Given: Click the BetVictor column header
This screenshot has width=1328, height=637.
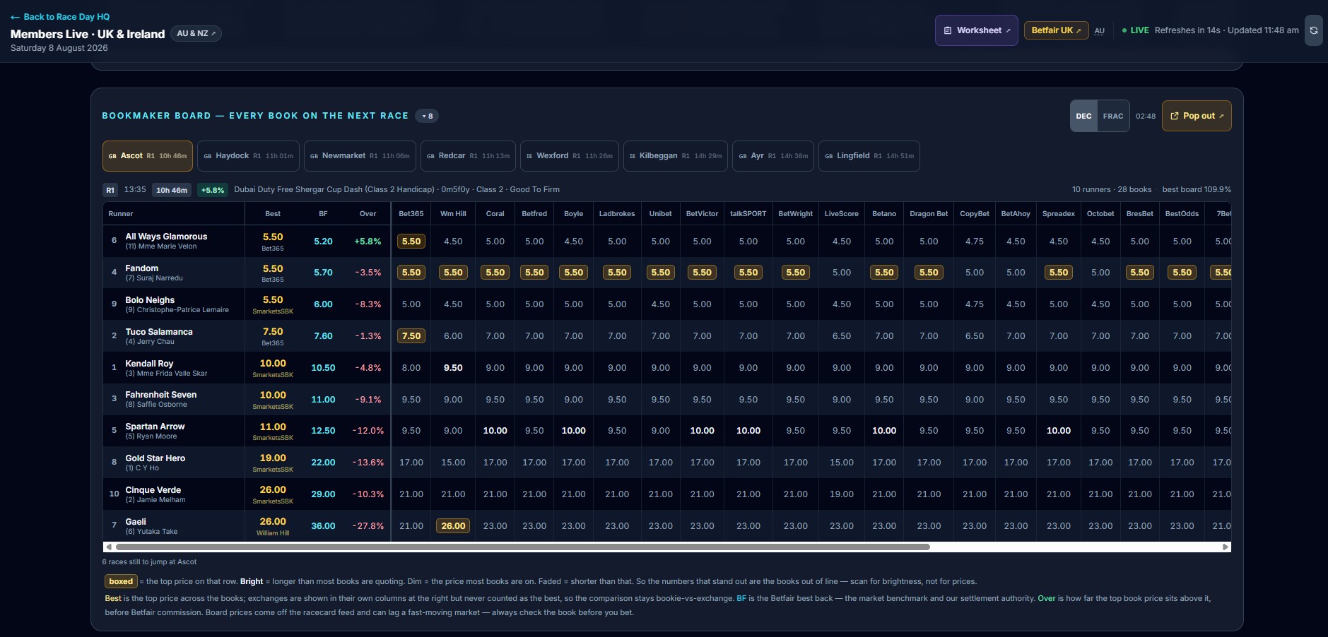Looking at the screenshot, I should point(703,213).
